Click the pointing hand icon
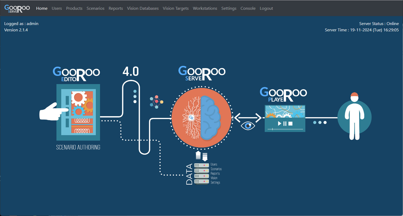Viewport: 403px width, 216px height. tap(54, 112)
